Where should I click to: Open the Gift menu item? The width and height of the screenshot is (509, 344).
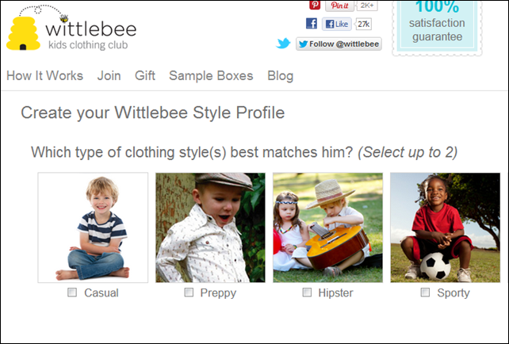point(145,76)
